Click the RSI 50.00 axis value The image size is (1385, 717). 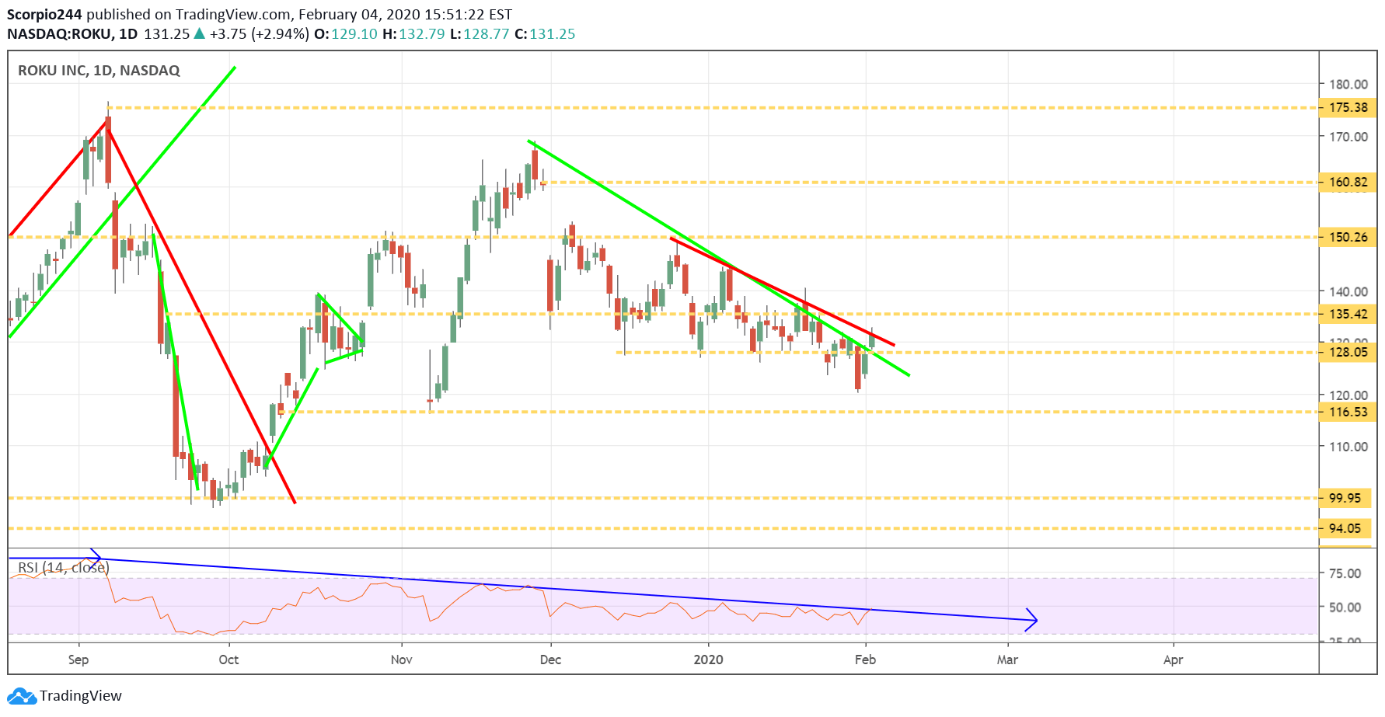[x=1345, y=607]
